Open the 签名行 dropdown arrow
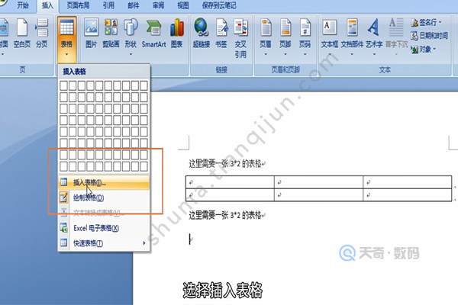 click(x=440, y=22)
